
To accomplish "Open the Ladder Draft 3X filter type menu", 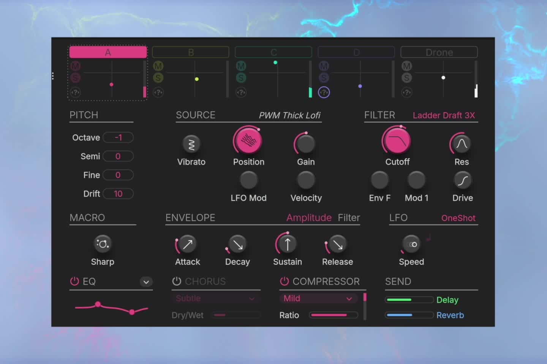I will [x=443, y=115].
